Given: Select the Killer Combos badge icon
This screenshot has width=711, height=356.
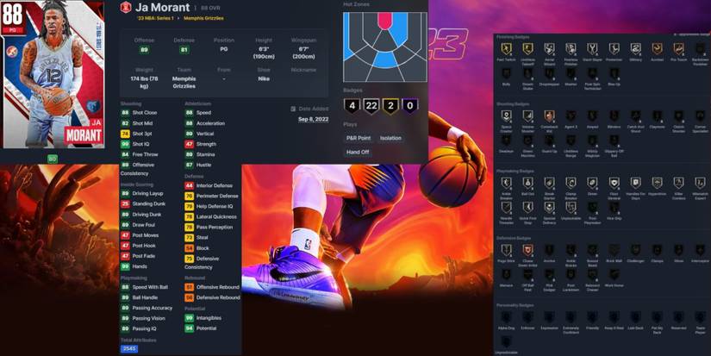Looking at the screenshot, I should coord(678,184).
